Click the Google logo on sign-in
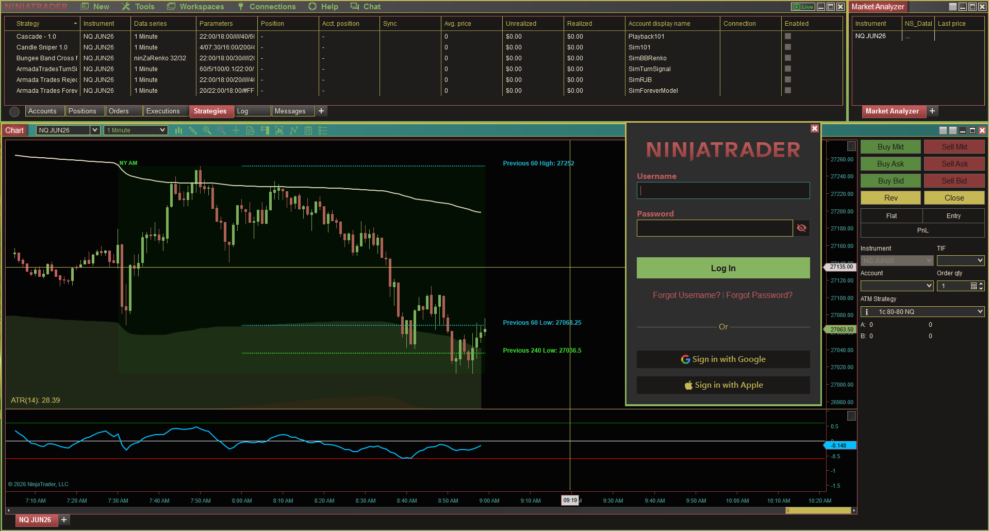The width and height of the screenshot is (989, 531). point(685,359)
